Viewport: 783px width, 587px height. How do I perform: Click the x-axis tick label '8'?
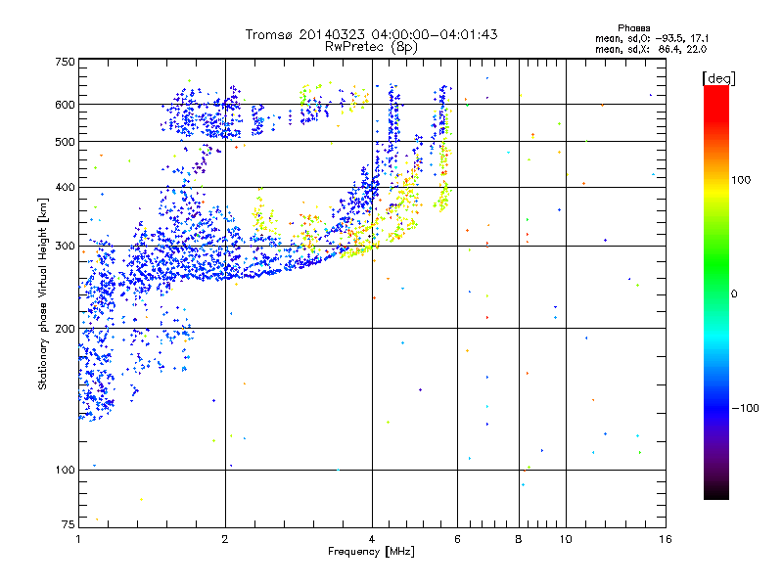[519, 539]
